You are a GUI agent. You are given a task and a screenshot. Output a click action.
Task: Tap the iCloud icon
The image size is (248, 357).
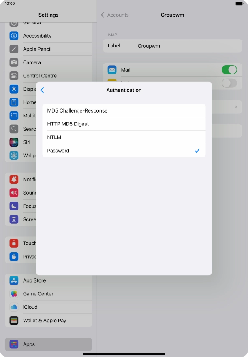[14, 307]
